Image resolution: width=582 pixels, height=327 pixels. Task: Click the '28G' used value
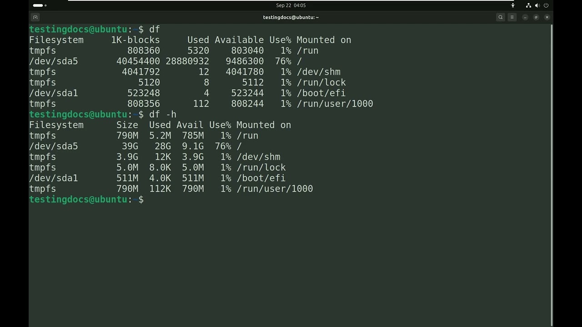[163, 146]
